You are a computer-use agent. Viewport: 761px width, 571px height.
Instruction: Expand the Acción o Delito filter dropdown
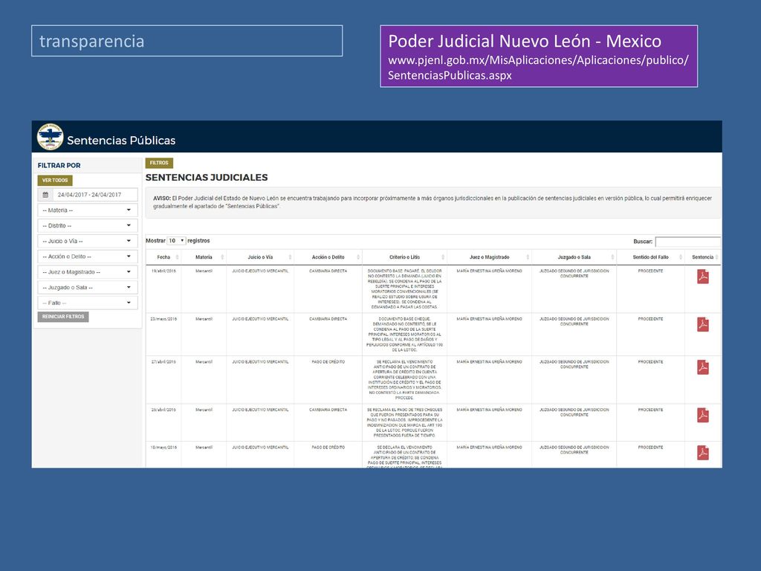tap(88, 257)
